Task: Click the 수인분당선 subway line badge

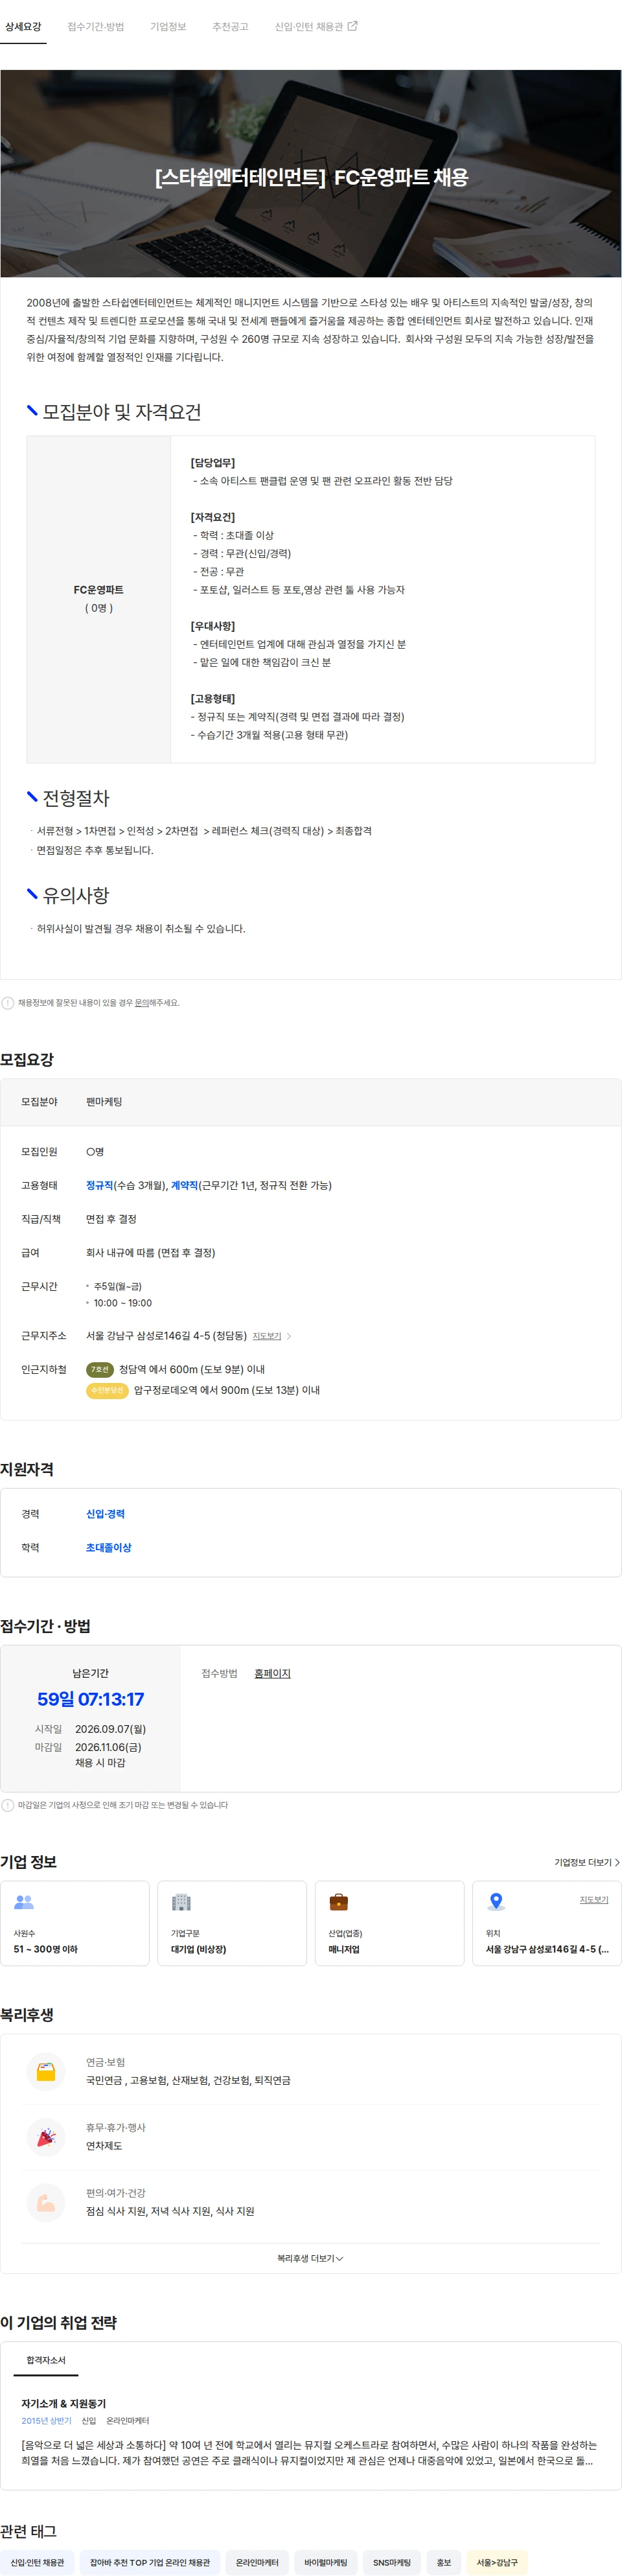Action: tap(107, 1390)
